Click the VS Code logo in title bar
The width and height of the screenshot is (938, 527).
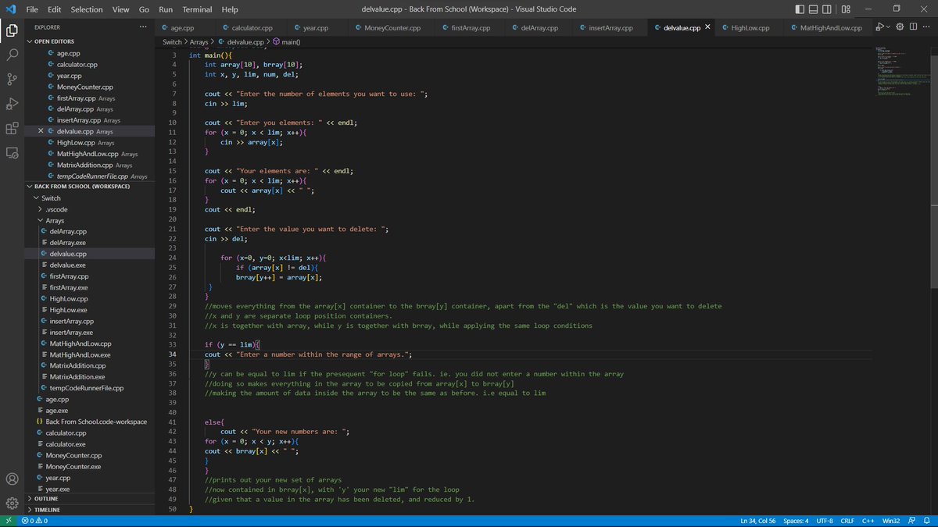9,9
